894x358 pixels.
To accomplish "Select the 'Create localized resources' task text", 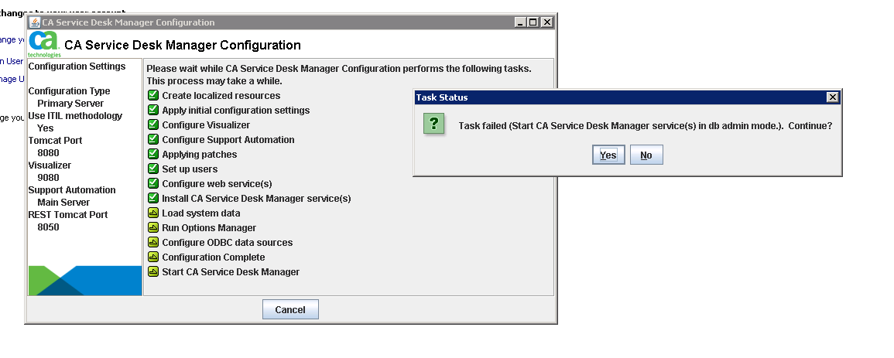I will pos(221,96).
